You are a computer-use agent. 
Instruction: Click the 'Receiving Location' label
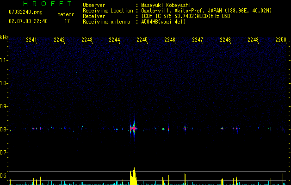click(x=108, y=11)
